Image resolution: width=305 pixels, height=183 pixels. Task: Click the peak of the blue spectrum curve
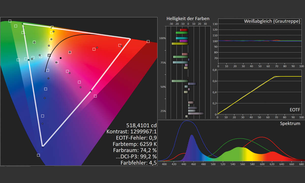click(187, 121)
